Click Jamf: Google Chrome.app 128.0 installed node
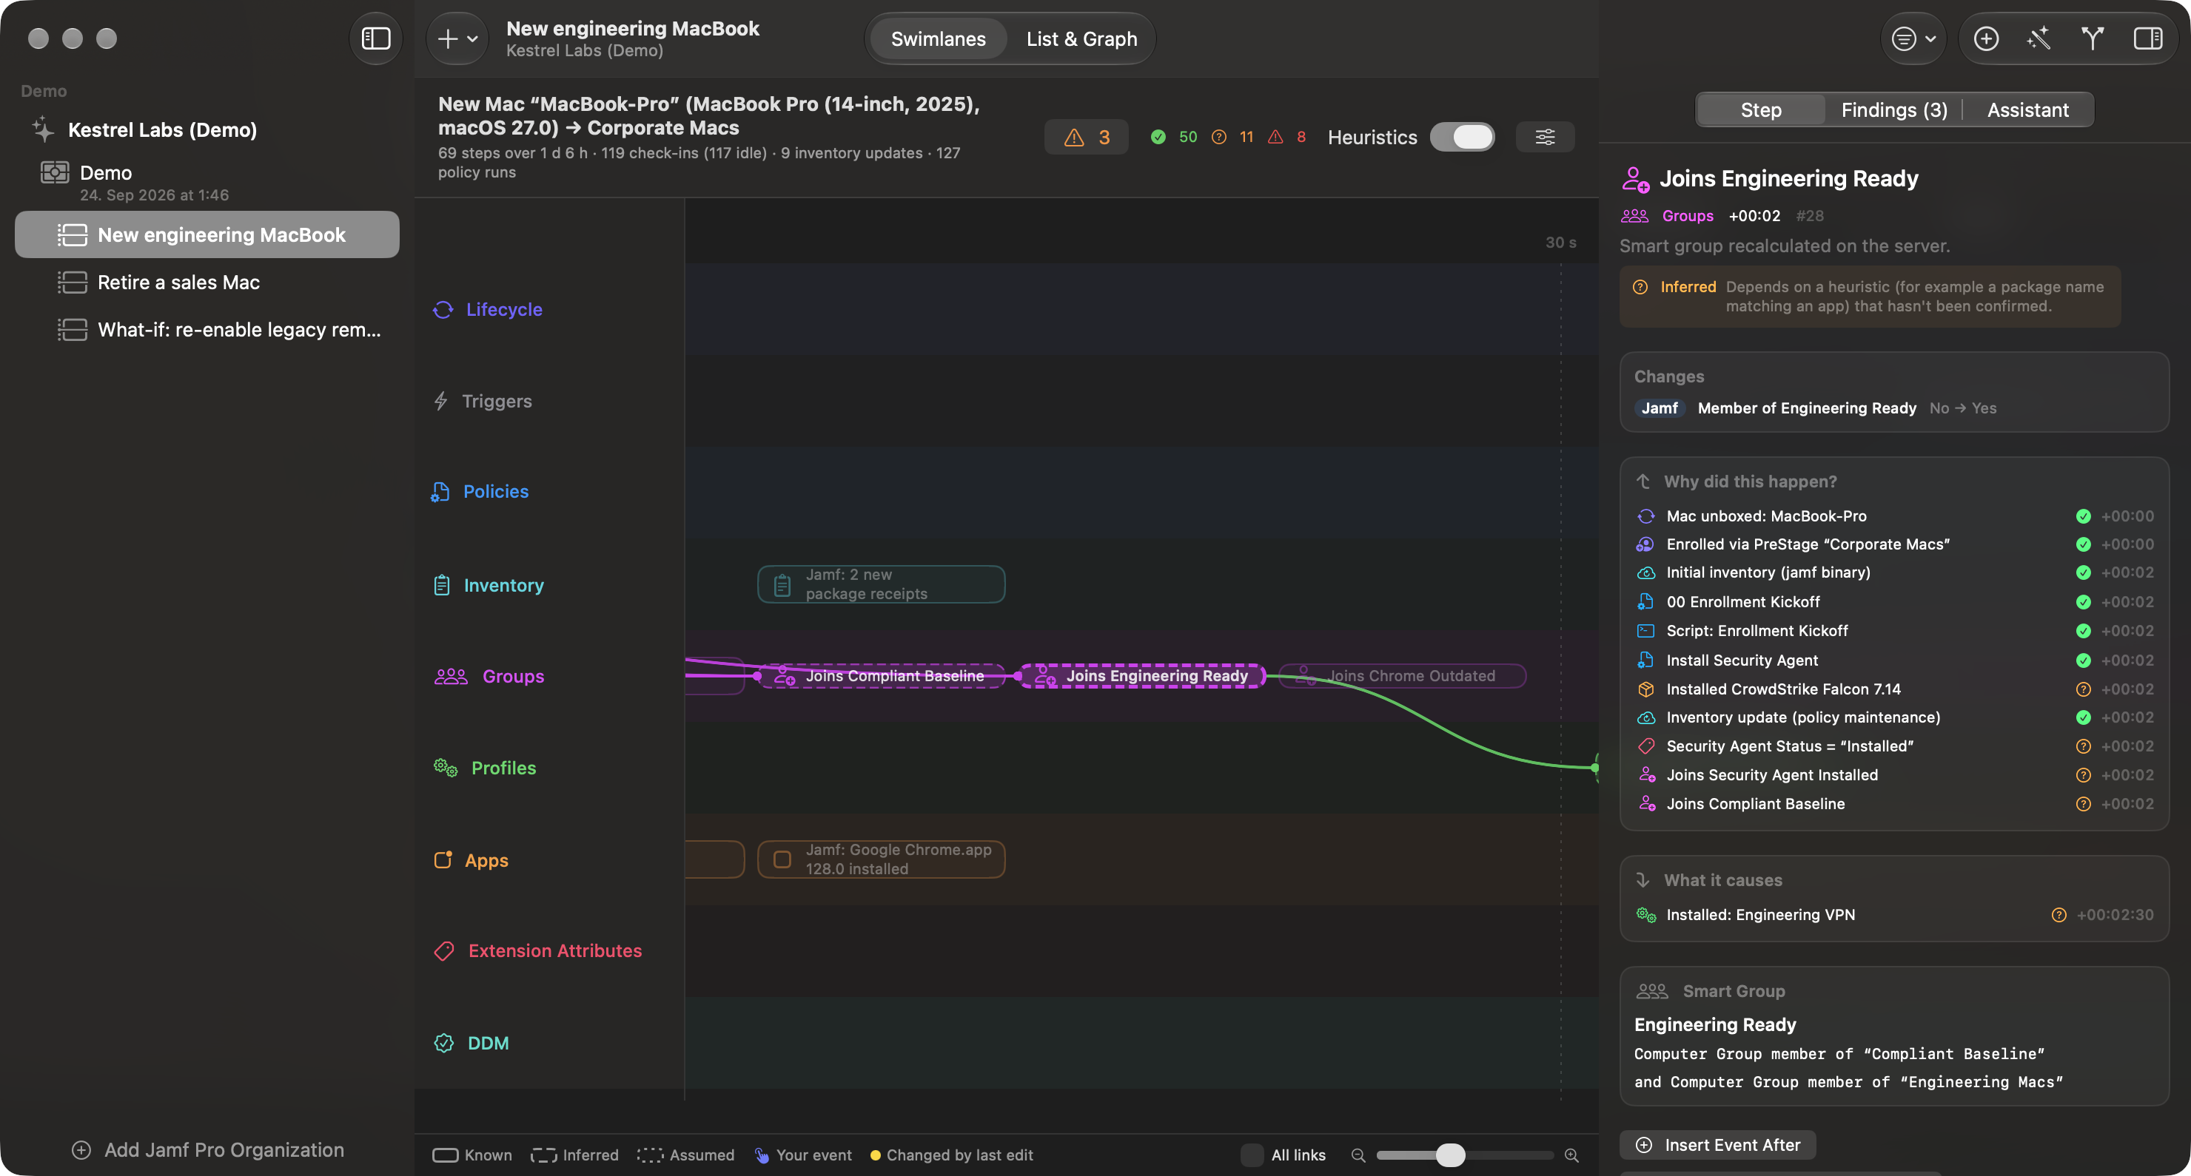This screenshot has width=2191, height=1176. [x=881, y=859]
